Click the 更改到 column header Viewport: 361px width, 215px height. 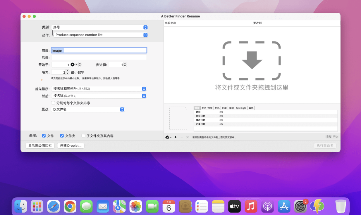point(296,23)
